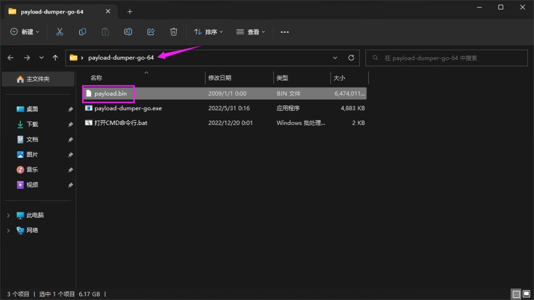Click the Cut icon in the toolbar
This screenshot has height=300, width=534.
[x=59, y=32]
